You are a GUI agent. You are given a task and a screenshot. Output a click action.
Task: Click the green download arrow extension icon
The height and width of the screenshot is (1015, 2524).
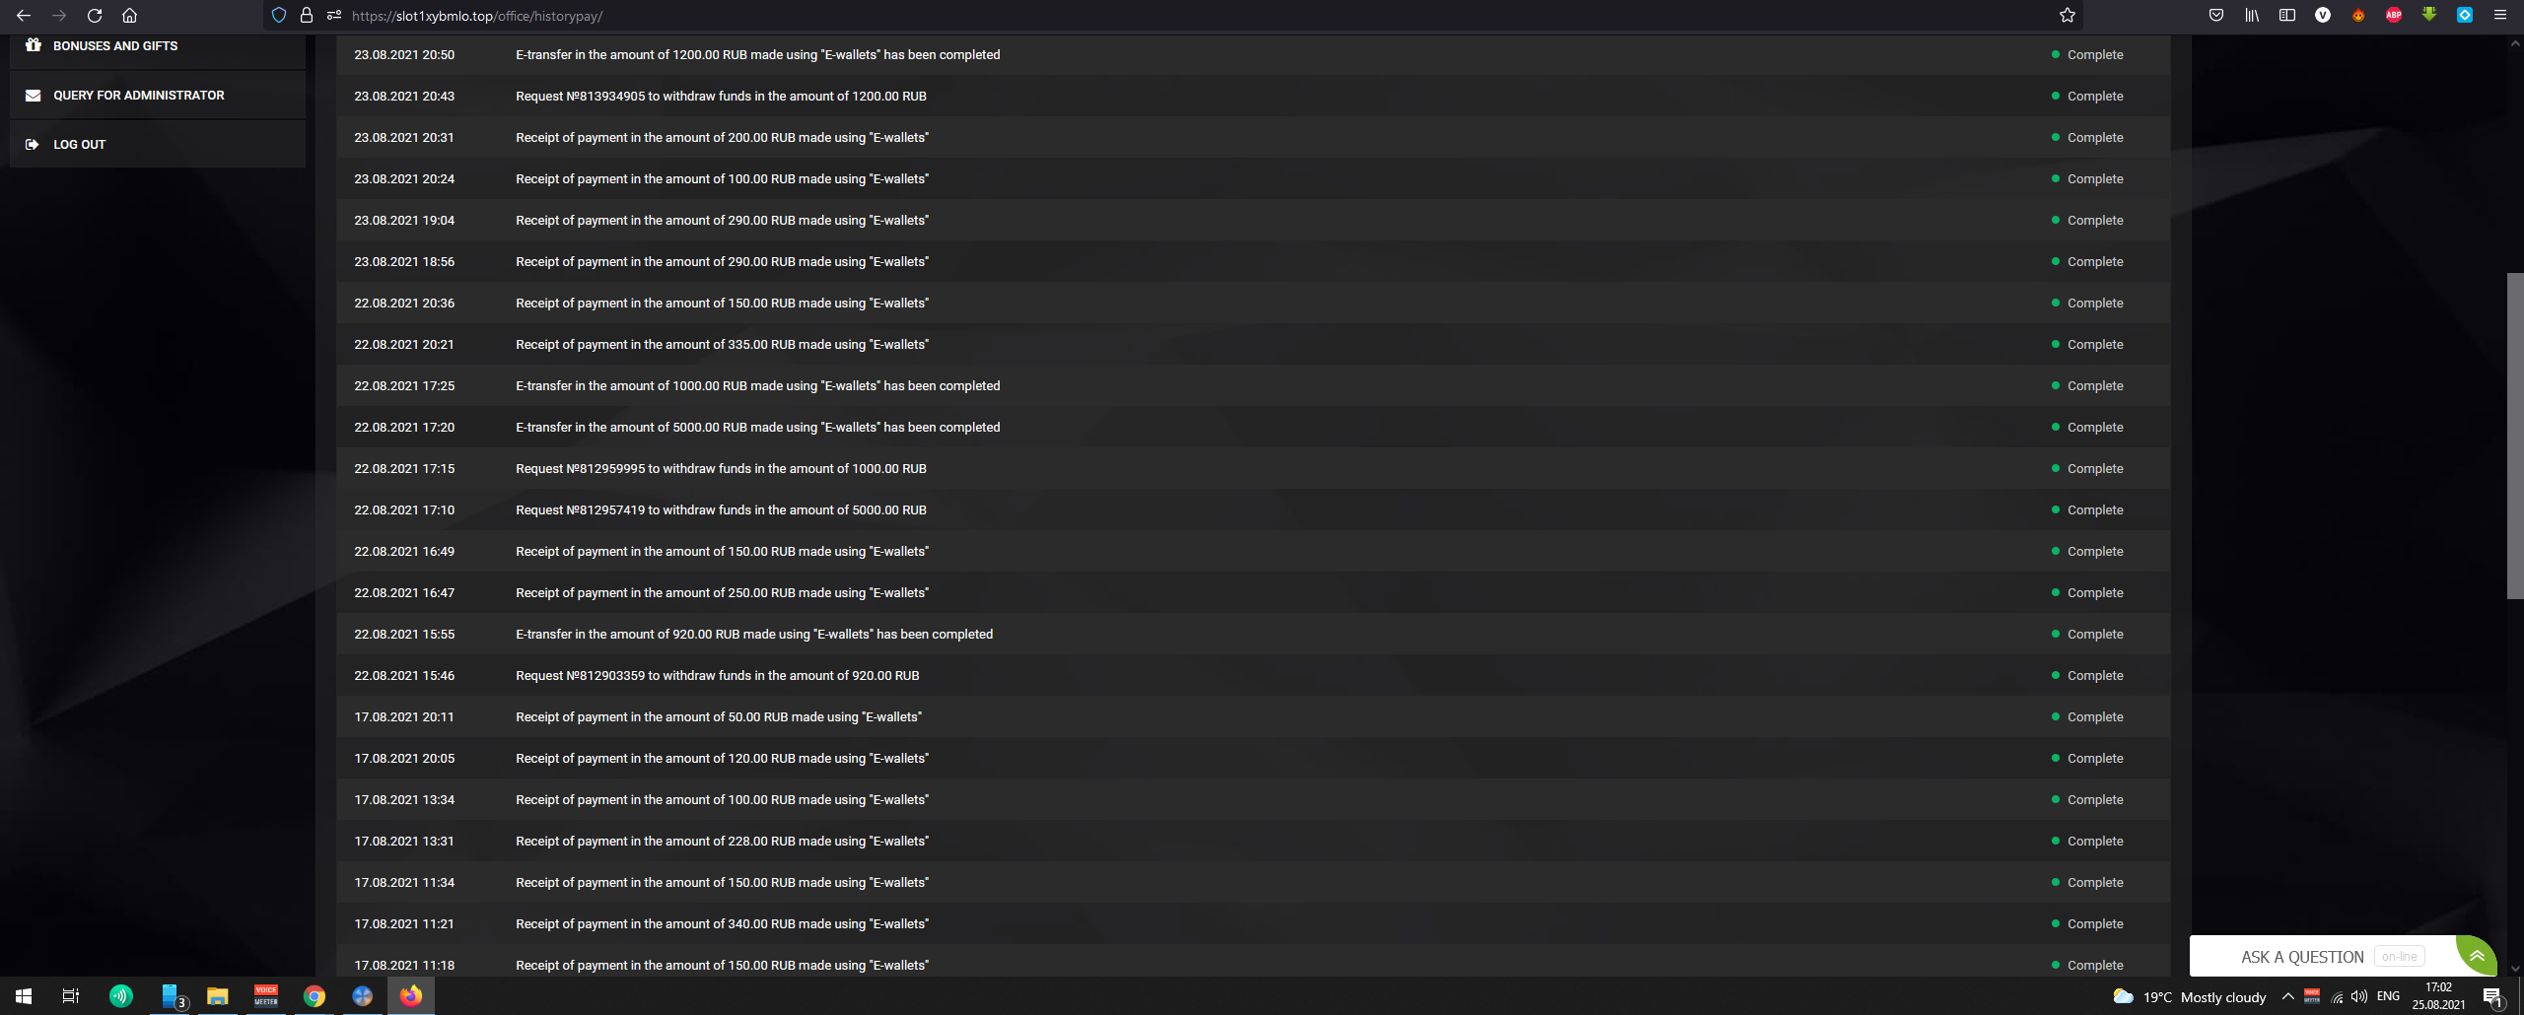(x=2429, y=15)
